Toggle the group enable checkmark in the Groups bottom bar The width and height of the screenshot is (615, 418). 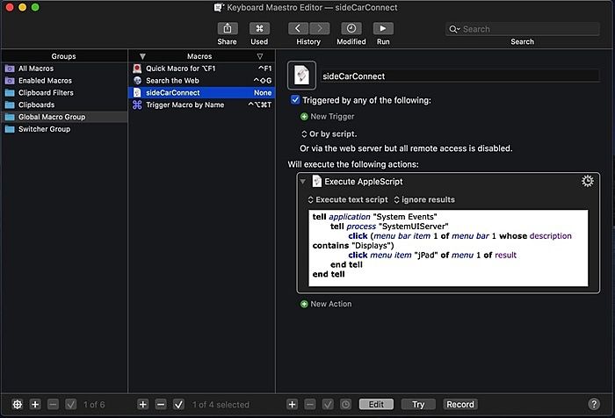[71, 404]
